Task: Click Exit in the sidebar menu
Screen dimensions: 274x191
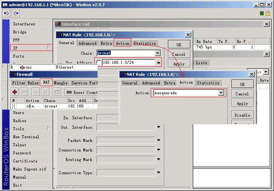Action: [x=31, y=185]
